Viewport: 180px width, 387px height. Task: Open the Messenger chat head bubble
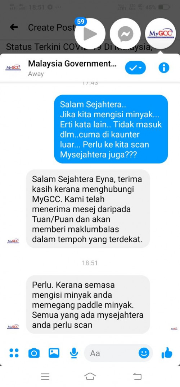click(125, 34)
